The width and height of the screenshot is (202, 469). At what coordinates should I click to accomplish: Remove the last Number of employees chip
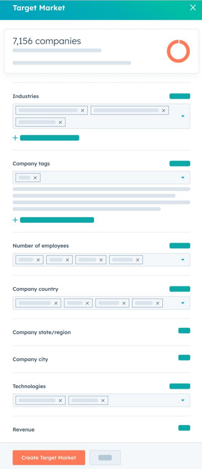coord(138,260)
